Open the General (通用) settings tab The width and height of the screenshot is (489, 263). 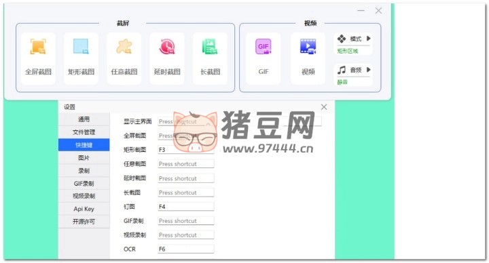(x=84, y=119)
